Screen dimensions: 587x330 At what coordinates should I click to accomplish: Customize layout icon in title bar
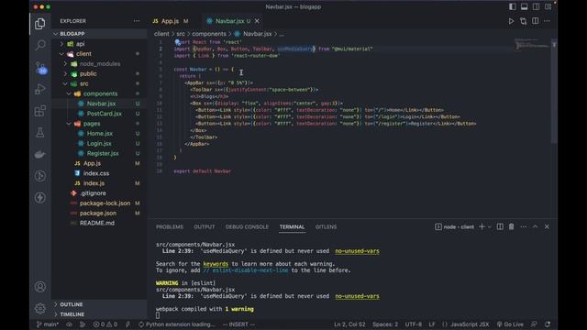548,6
